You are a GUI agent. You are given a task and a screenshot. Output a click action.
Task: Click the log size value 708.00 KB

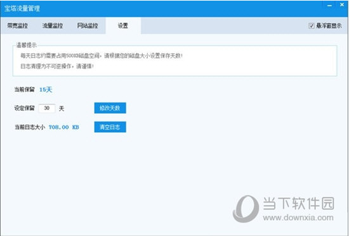coord(64,127)
